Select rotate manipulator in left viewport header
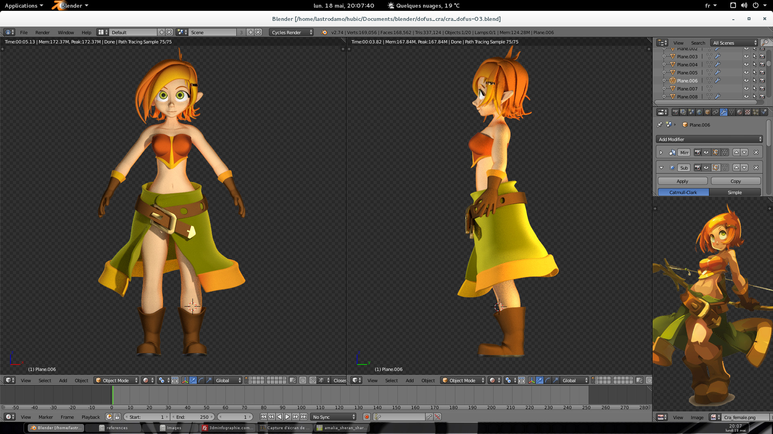 tap(201, 381)
